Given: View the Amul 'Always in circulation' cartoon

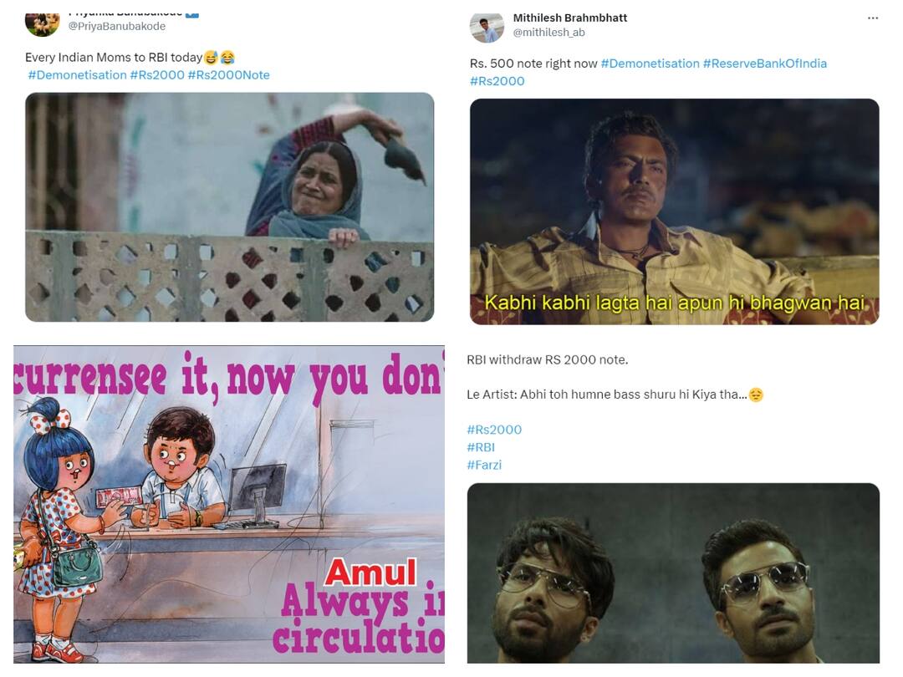Looking at the screenshot, I should [229, 504].
